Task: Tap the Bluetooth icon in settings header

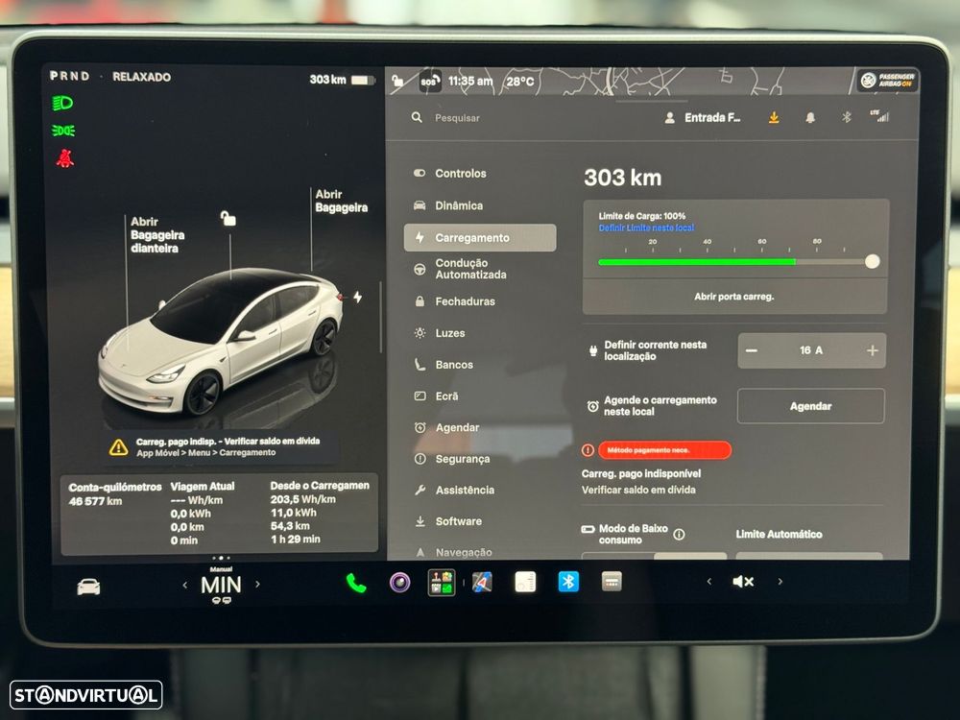Action: (846, 117)
